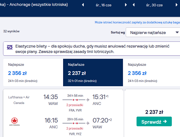This screenshot has height=137, width=180.
Task: Go to next departure date after śr., 16 cze
Action: pos(126,5)
